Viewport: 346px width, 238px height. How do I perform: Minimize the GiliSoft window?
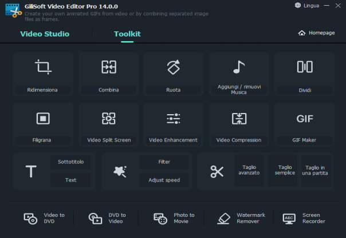point(327,6)
